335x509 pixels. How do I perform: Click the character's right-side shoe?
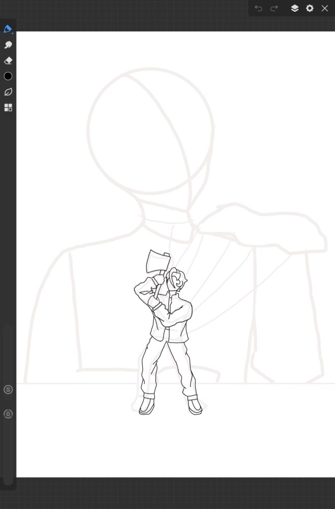pos(195,406)
